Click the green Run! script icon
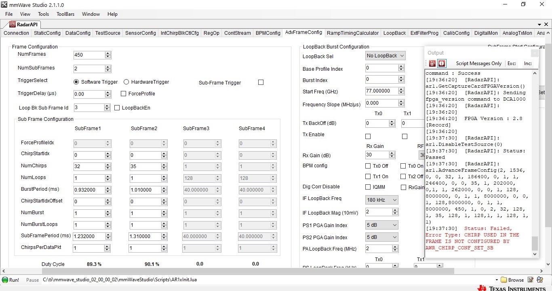This screenshot has height=291, width=552. pyautogui.click(x=5, y=280)
